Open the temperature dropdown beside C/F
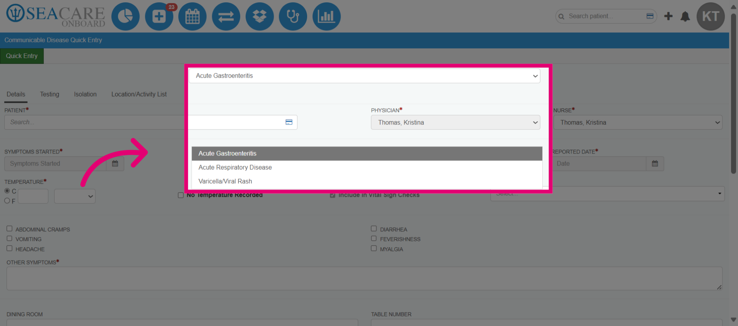Viewport: 738px width, 326px height. tap(75, 196)
